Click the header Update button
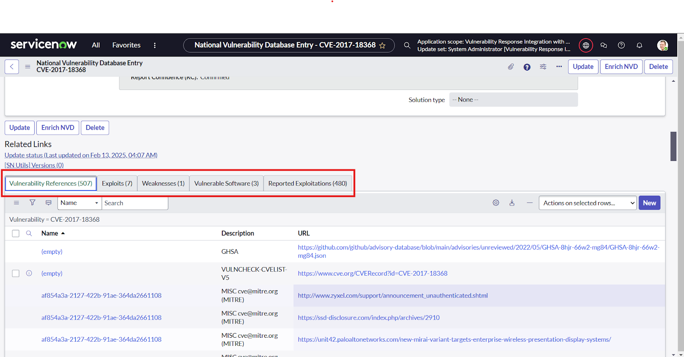Screen dimensions: 684x357 (x=583, y=66)
